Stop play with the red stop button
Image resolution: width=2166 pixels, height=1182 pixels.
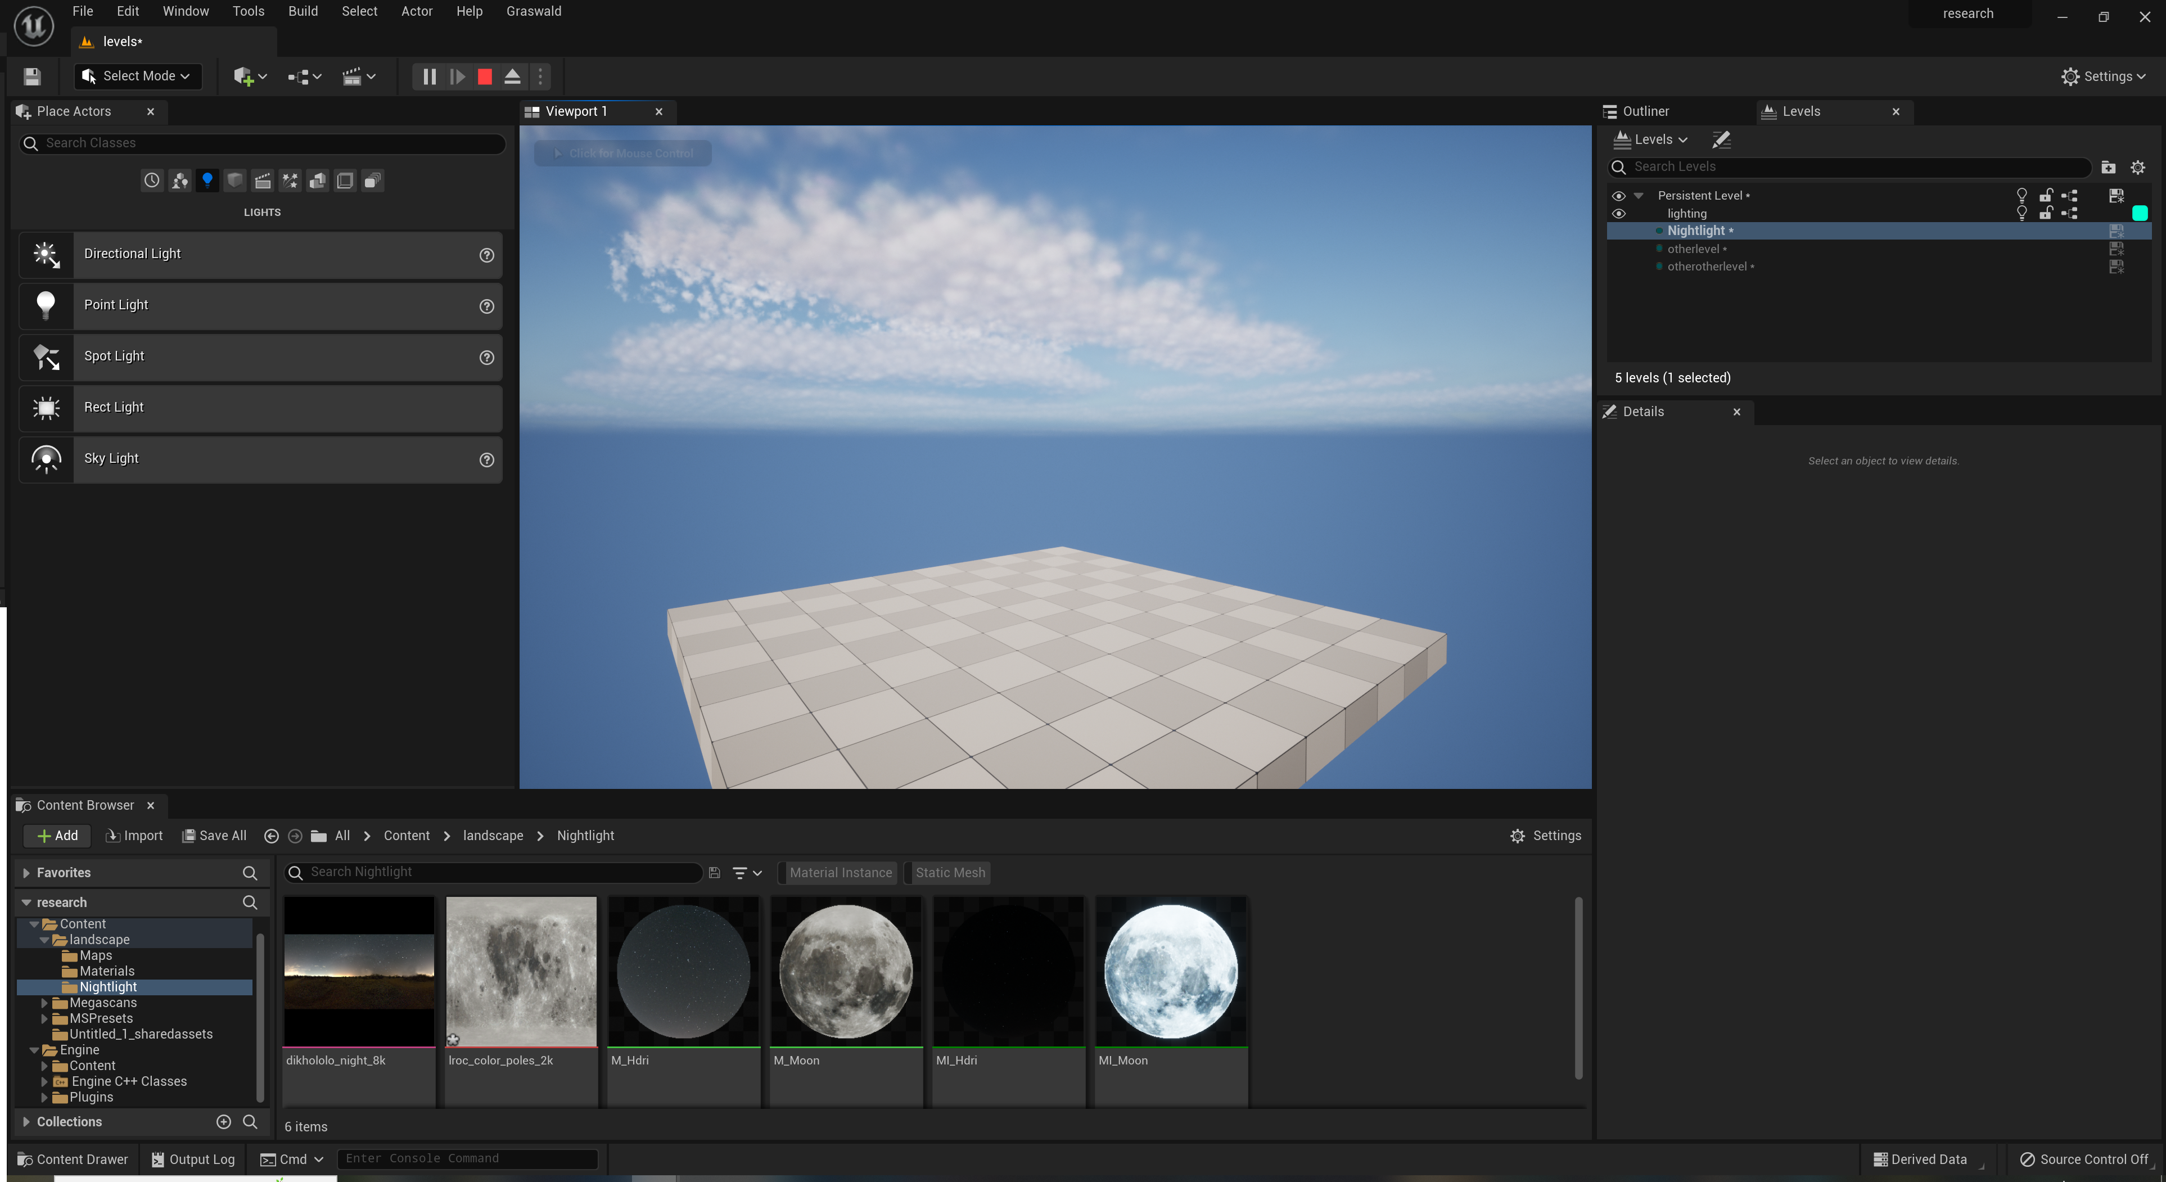(484, 76)
